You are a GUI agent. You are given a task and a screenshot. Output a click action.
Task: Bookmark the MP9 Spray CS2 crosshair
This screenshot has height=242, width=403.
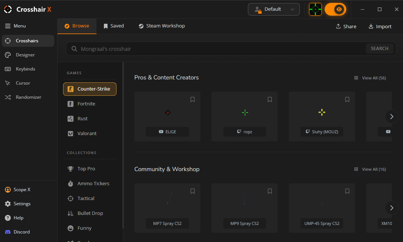point(270,191)
